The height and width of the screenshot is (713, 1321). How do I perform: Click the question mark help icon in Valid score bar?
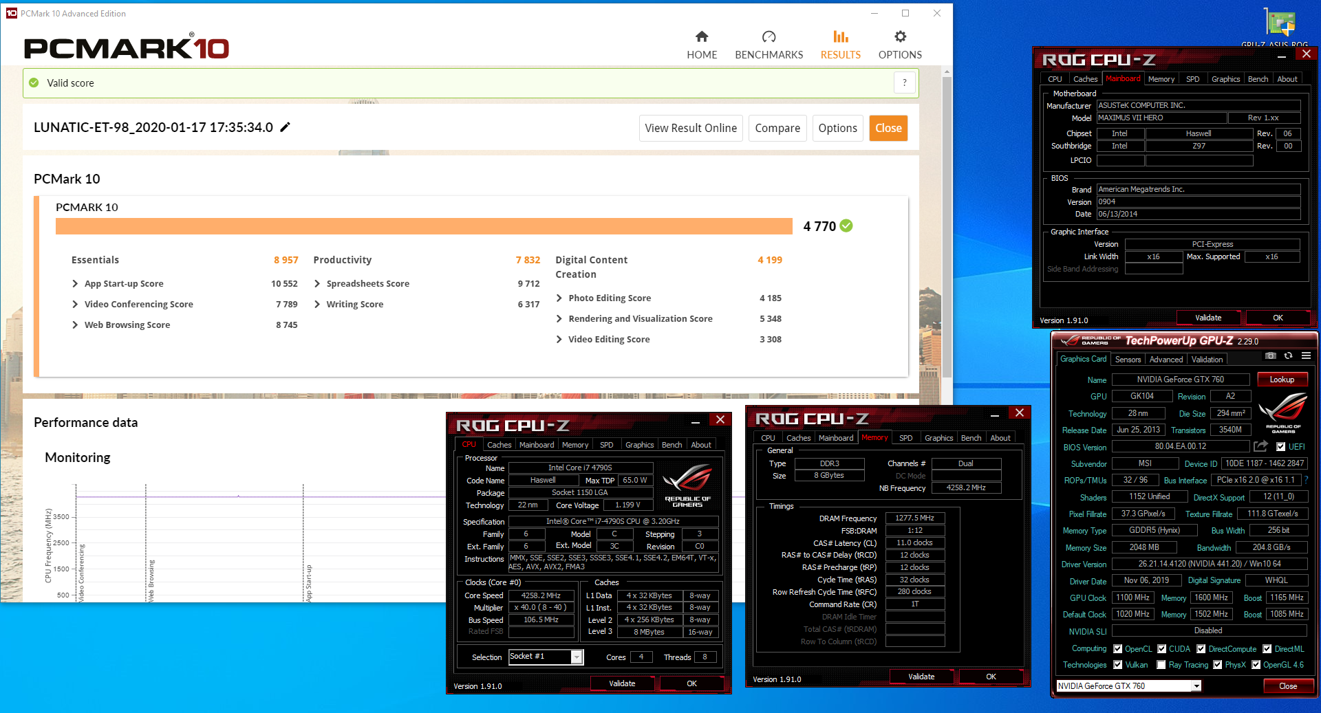[905, 83]
